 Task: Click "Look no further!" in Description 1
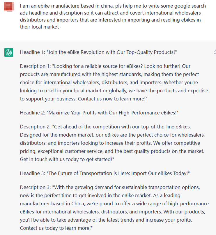point(162,66)
